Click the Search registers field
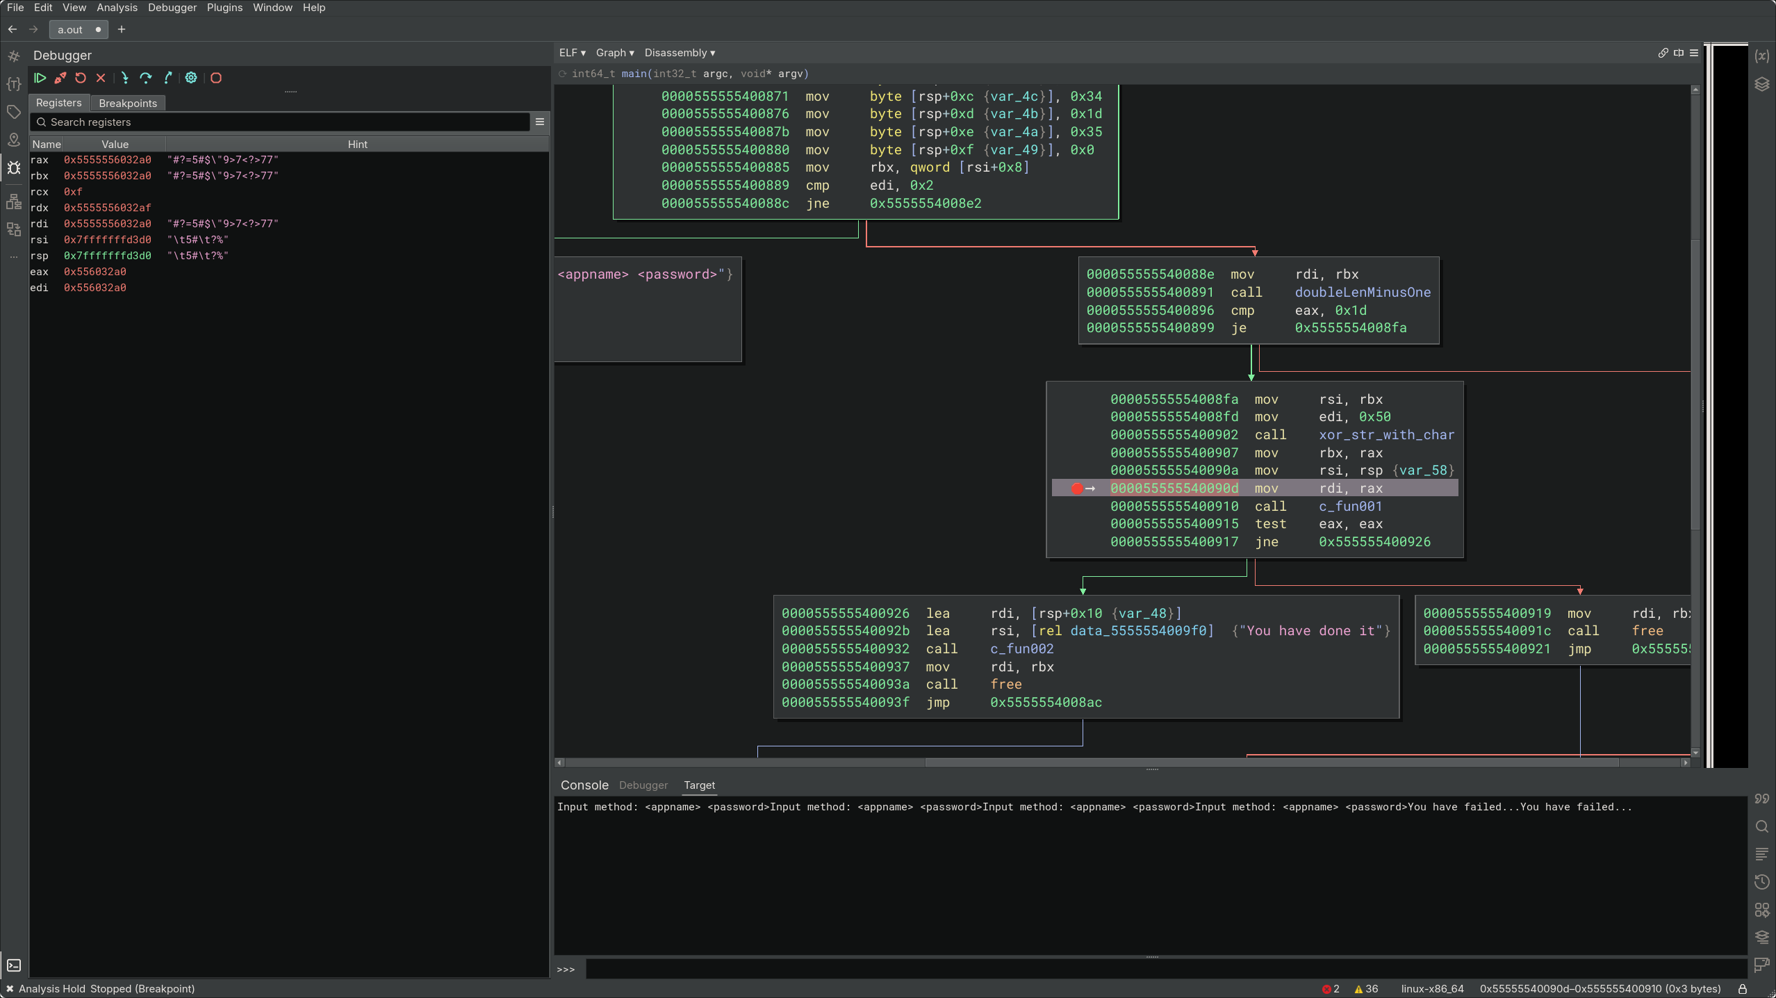This screenshot has width=1776, height=998. coord(285,122)
